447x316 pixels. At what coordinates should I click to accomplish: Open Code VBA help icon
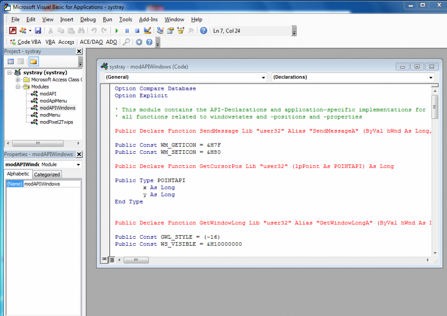click(149, 42)
